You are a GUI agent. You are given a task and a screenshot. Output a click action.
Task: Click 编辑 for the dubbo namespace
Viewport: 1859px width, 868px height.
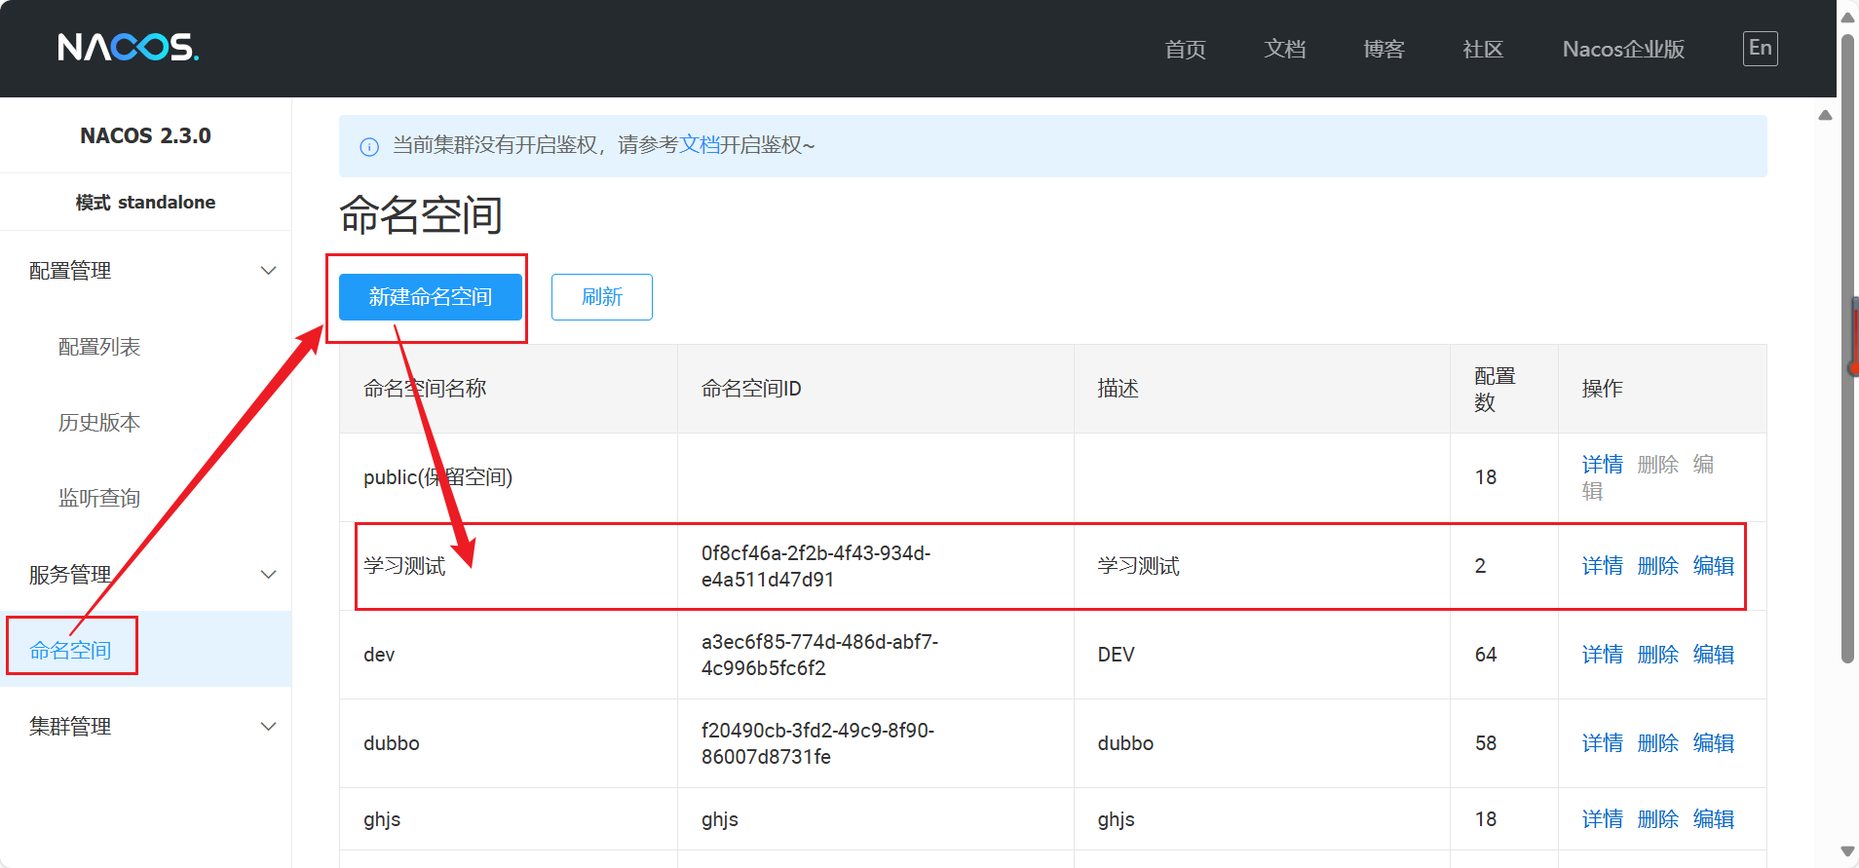[1714, 743]
